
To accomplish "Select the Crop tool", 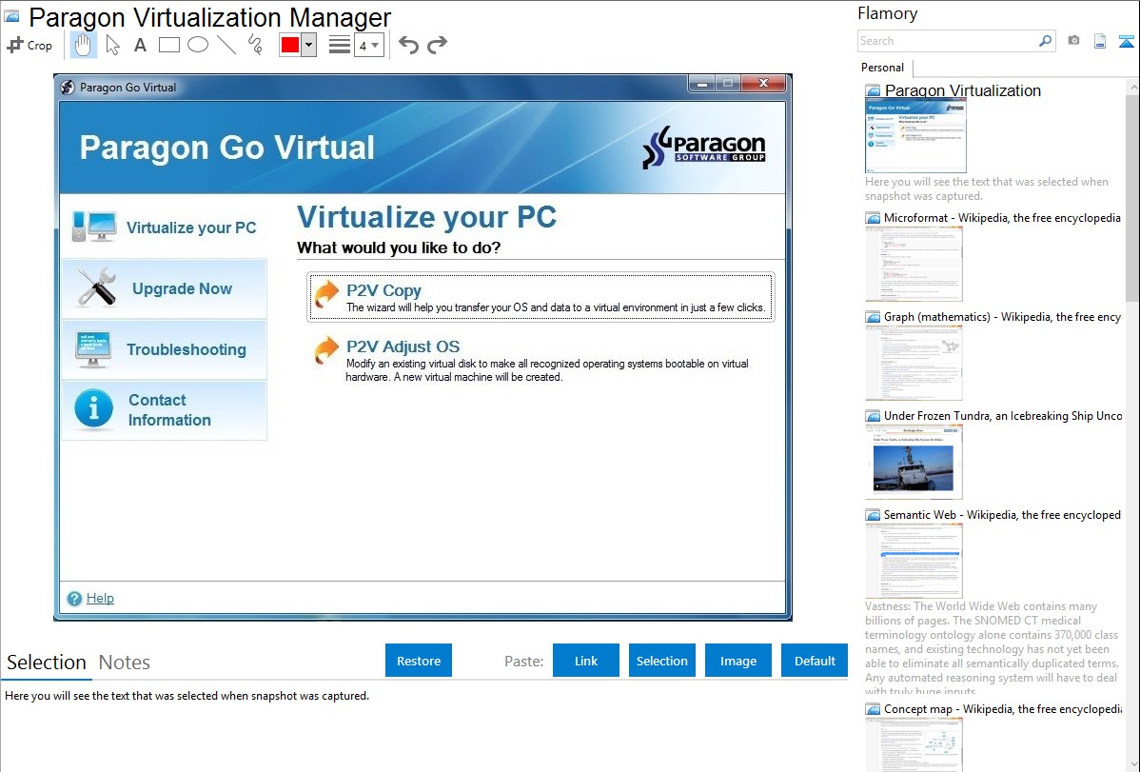I will 29,45.
